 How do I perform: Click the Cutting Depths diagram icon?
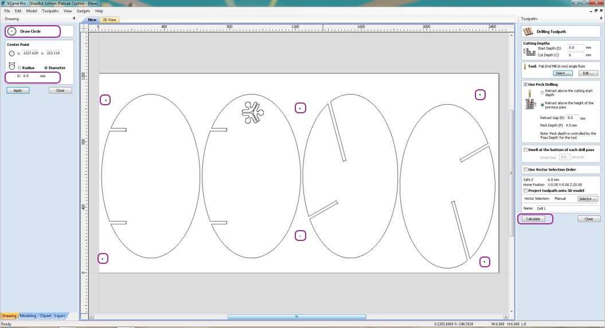529,52
